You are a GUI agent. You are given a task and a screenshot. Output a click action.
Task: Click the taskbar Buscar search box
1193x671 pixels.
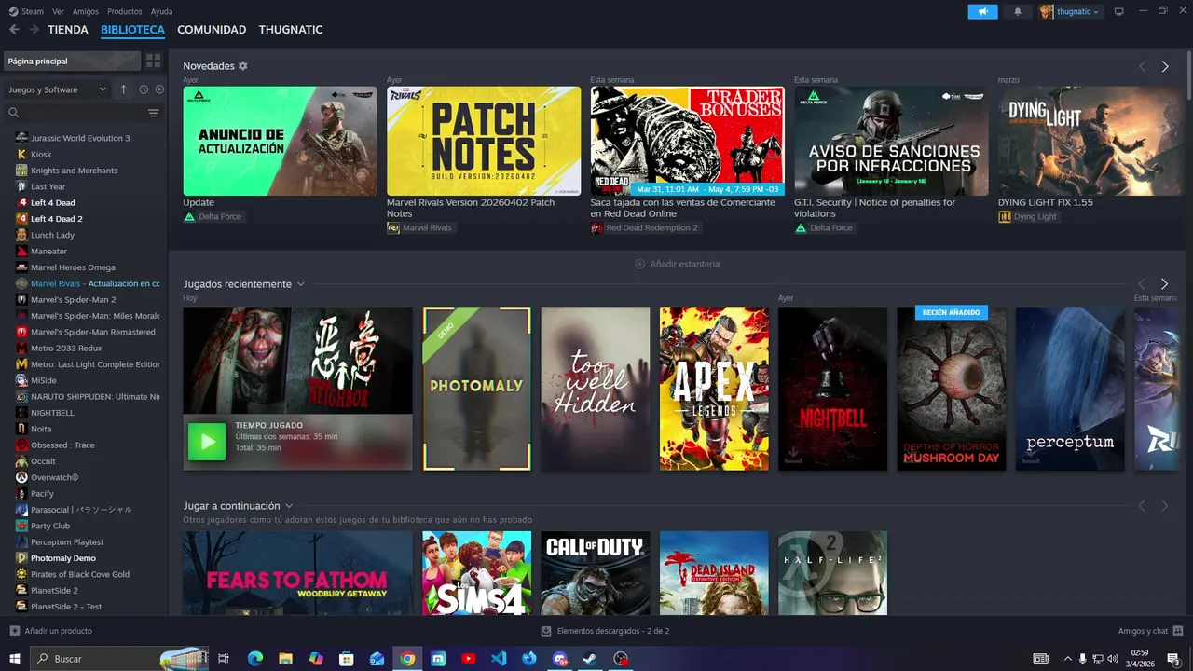pos(119,659)
